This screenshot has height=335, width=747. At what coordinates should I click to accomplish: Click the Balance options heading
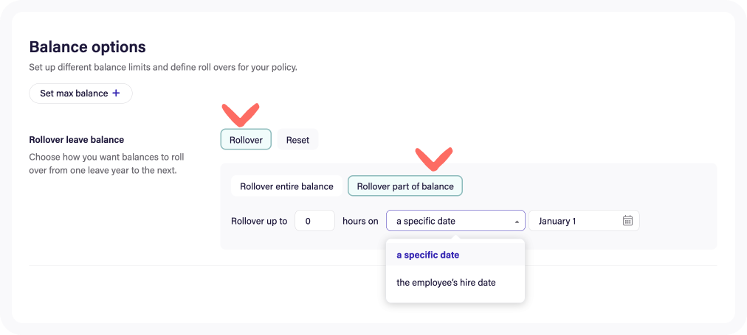coord(88,47)
